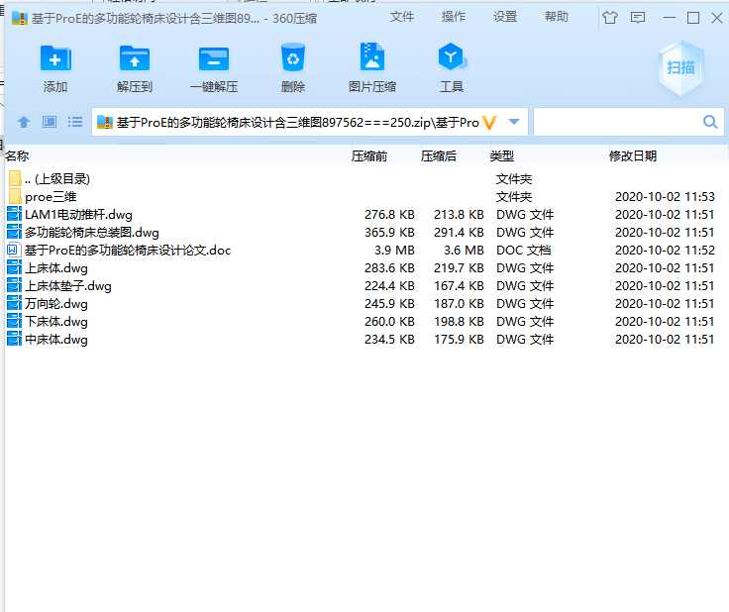Click the DWG icon of 多功能轮椅床总装图.dwg
The image size is (729, 612).
click(x=14, y=232)
